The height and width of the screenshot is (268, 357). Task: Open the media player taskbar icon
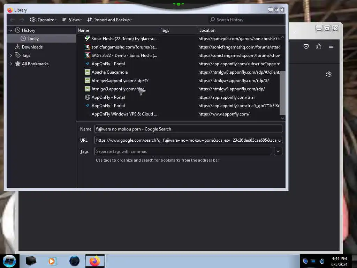click(x=52, y=261)
